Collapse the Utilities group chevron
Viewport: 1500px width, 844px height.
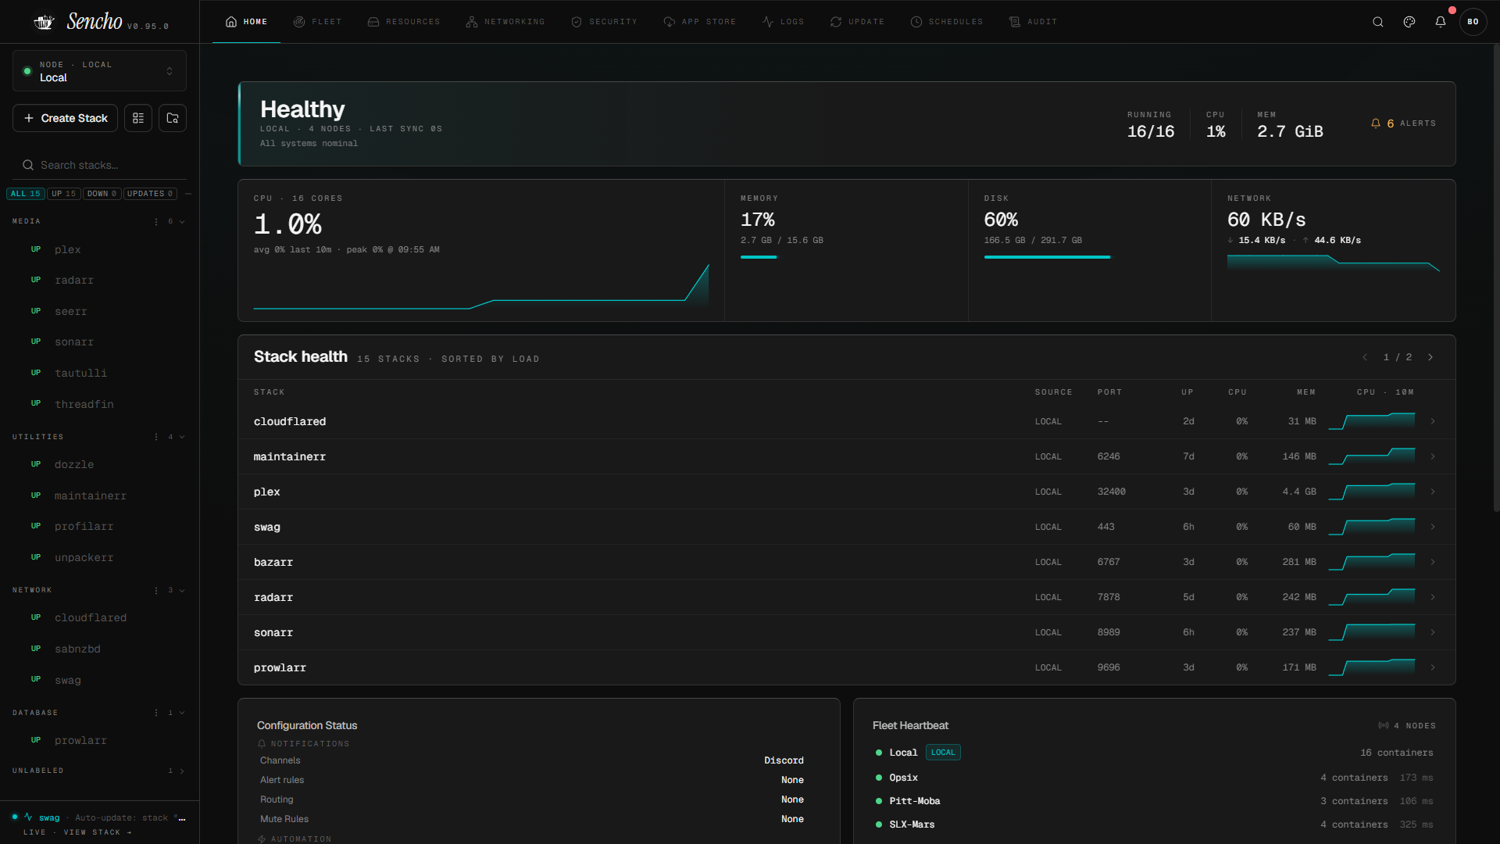[182, 437]
